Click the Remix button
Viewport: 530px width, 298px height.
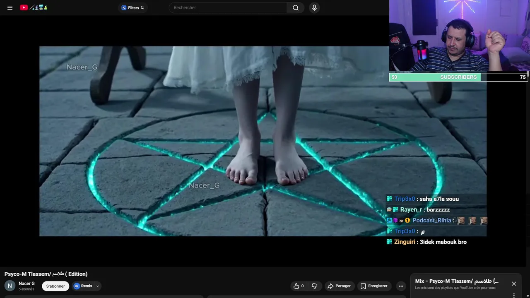click(83, 286)
